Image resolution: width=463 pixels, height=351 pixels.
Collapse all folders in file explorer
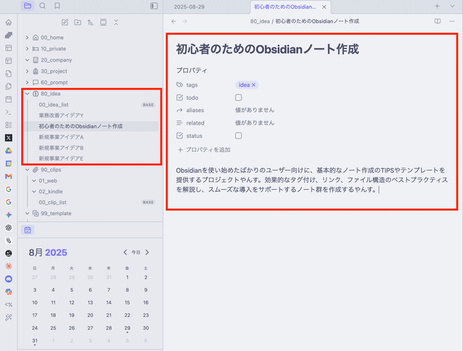coord(116,22)
